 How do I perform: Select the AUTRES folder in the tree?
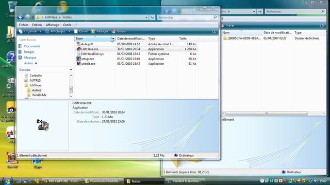pyautogui.click(x=35, y=80)
